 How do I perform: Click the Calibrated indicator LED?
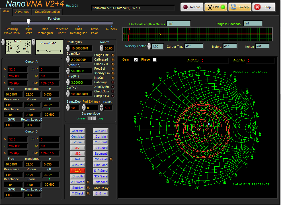(113, 59)
